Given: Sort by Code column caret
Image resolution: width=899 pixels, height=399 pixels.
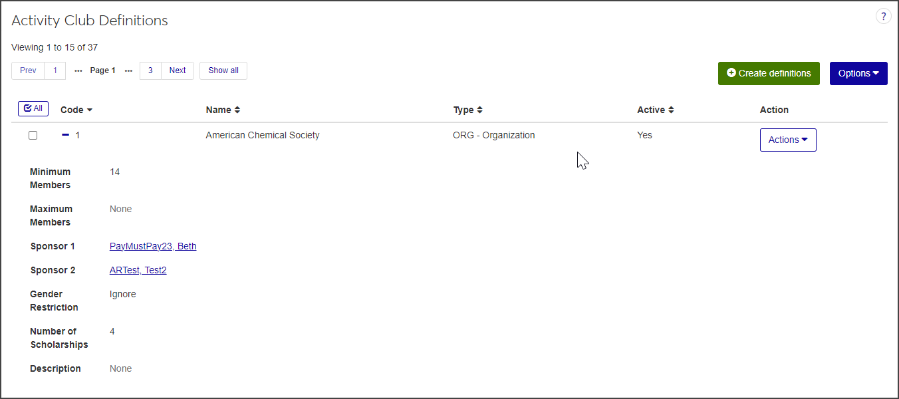Looking at the screenshot, I should (x=90, y=110).
